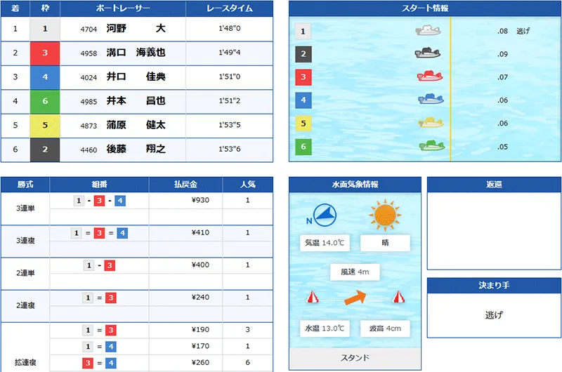Viewport: 562px width, 372px height.
Task: Click payout ¥170
Action: tap(200, 346)
